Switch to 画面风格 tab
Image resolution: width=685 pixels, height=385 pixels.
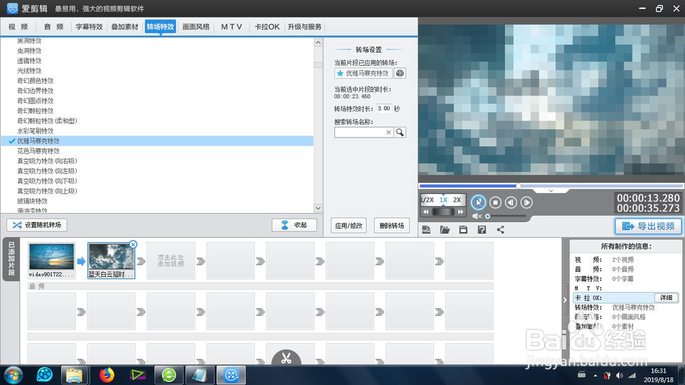tap(196, 27)
